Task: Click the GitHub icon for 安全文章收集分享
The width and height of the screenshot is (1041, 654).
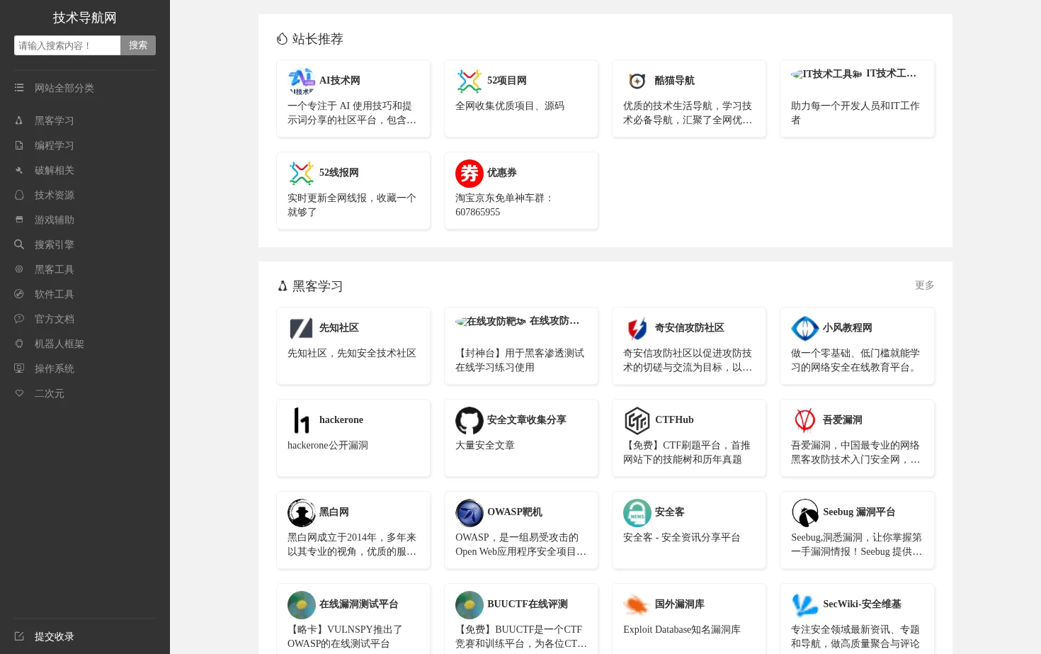Action: click(470, 421)
